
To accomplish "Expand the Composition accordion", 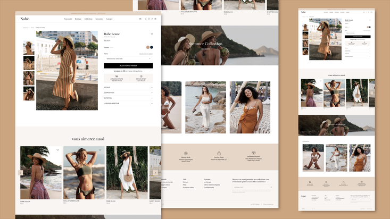I will [128, 92].
